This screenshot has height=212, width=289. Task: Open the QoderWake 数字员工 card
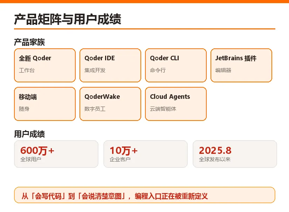pyautogui.click(x=110, y=104)
